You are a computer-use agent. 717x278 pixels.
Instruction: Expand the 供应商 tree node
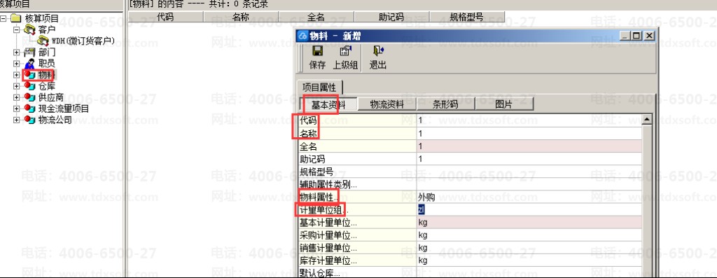coord(17,97)
